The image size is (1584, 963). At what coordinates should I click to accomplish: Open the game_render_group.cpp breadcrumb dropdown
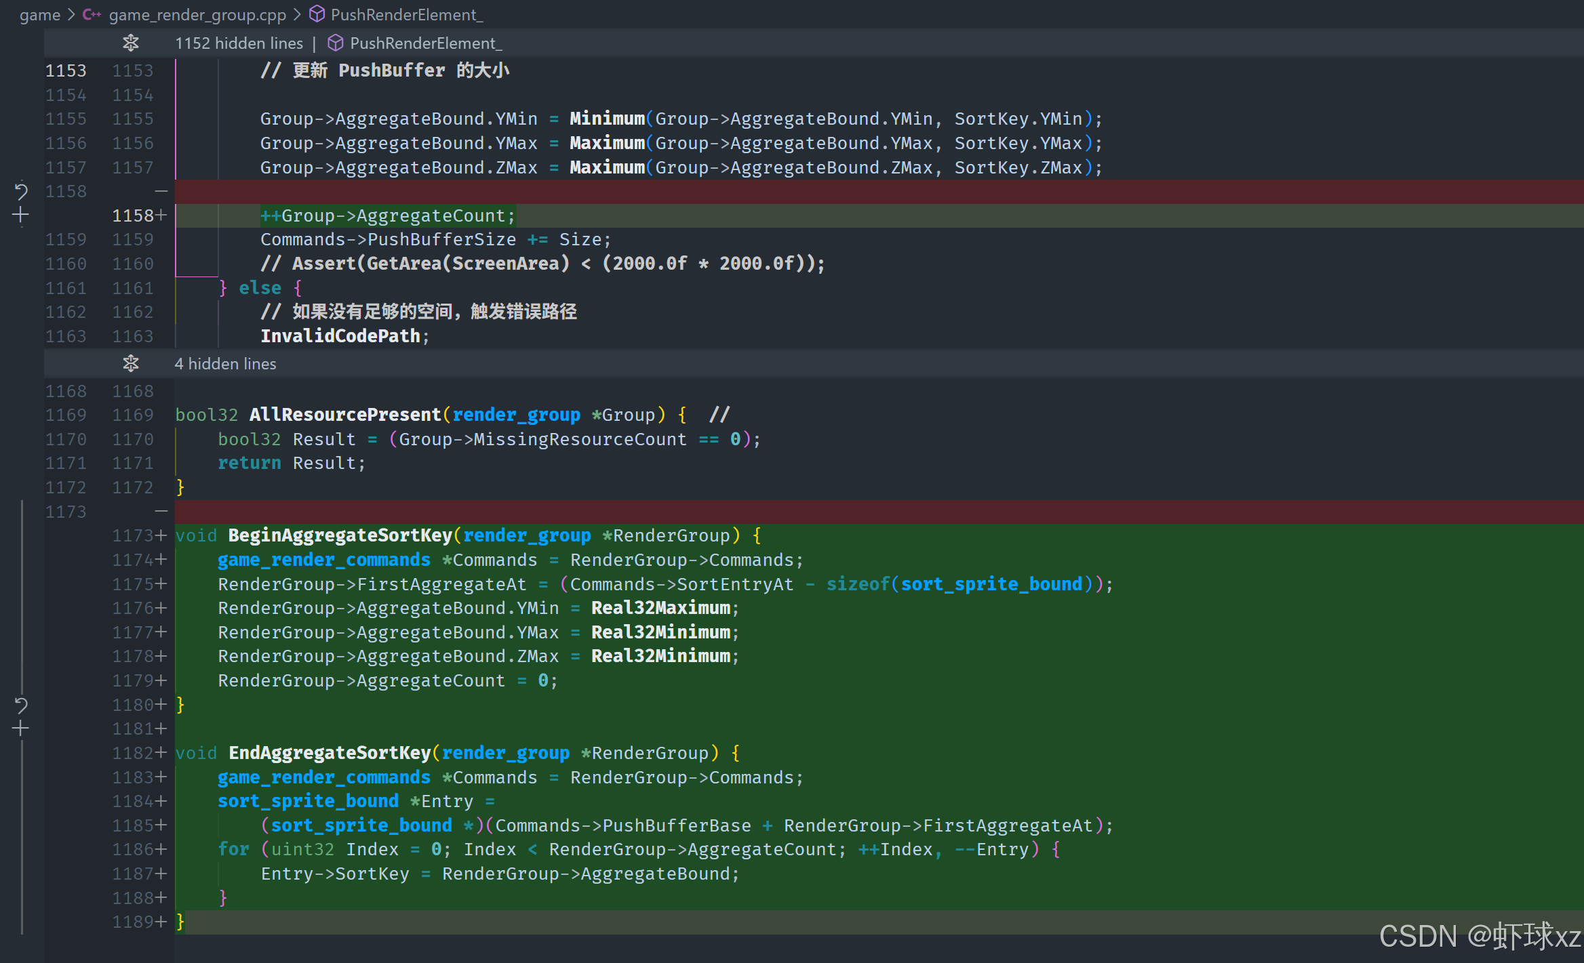pyautogui.click(x=197, y=14)
